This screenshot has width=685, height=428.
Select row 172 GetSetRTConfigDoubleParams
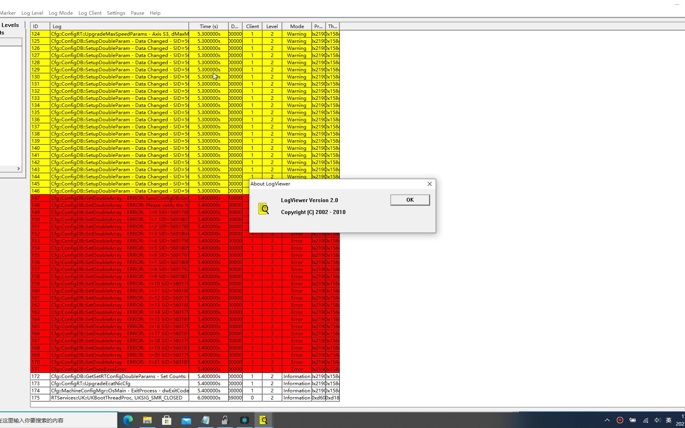point(185,376)
